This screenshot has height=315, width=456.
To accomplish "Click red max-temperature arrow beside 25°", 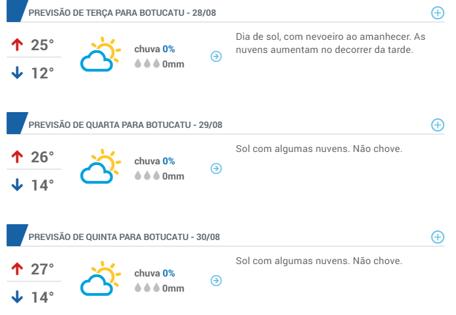I will [x=17, y=45].
